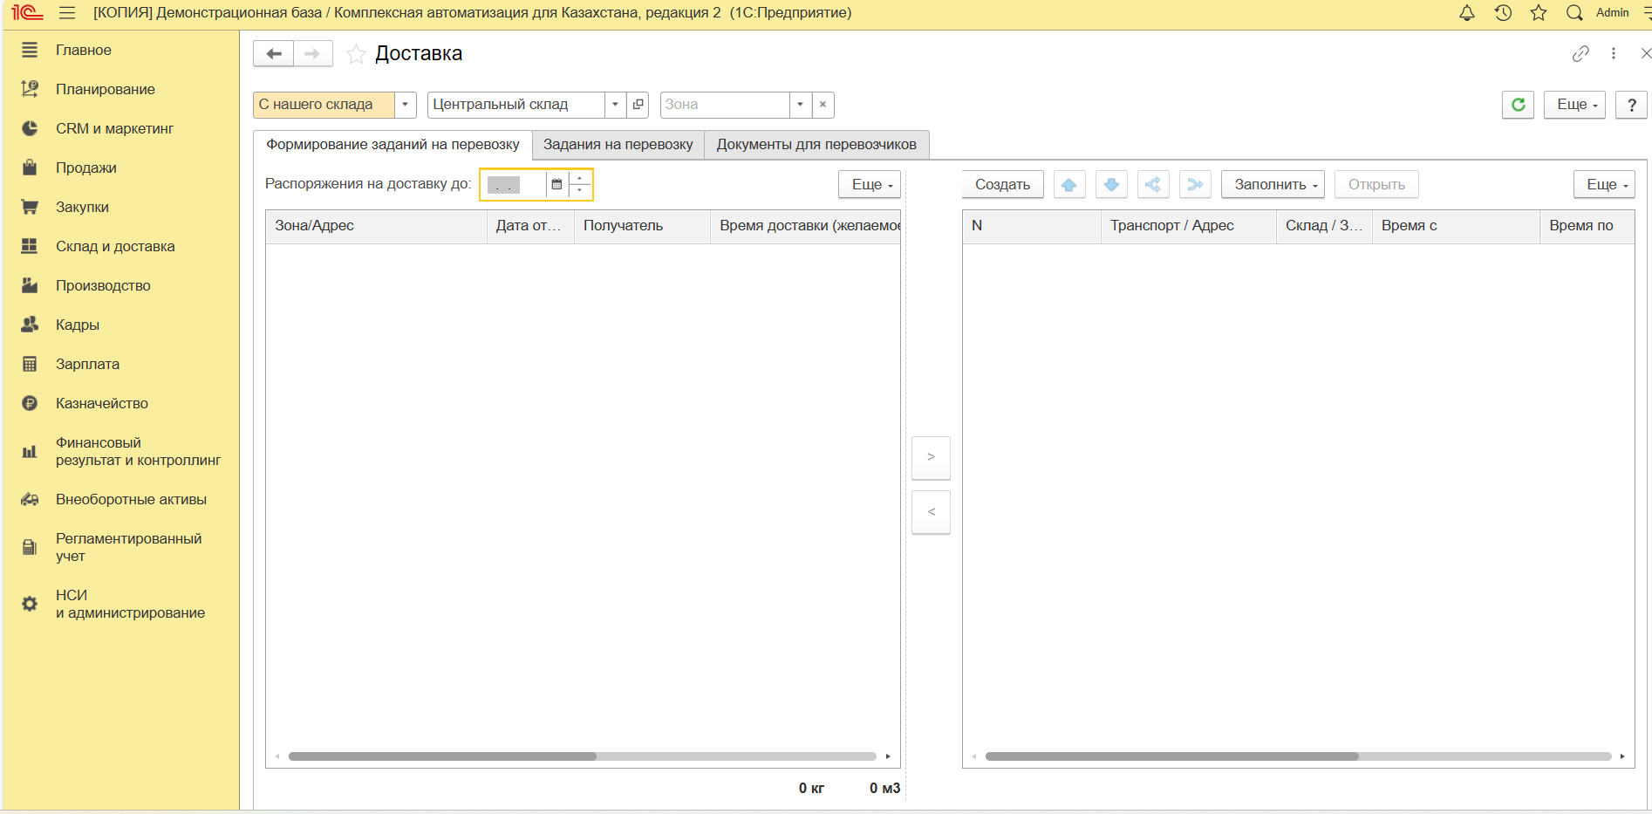The height and width of the screenshot is (814, 1652).
Task: Open Склад и доставка section
Action: click(x=115, y=247)
